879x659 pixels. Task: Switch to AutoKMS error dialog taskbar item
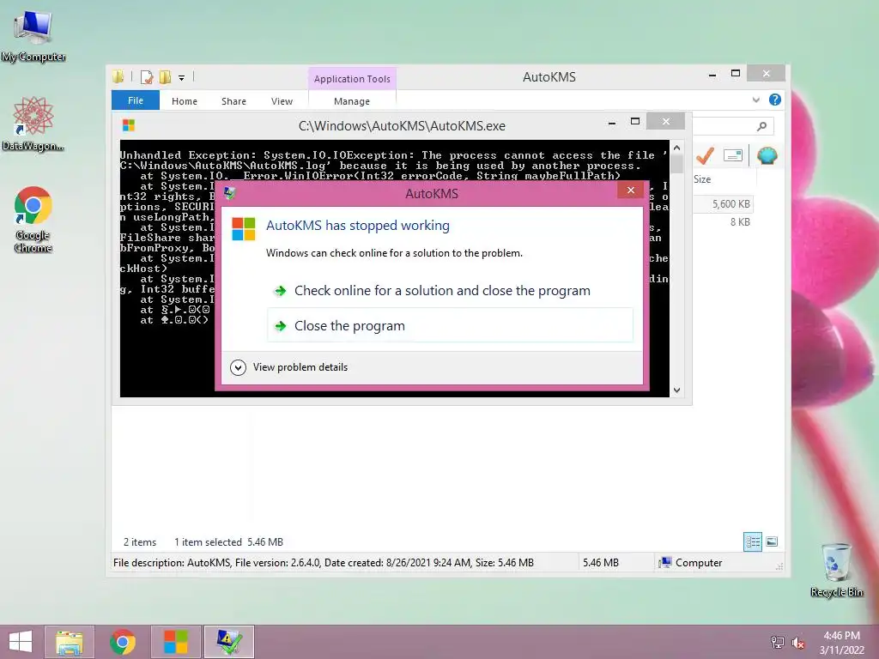228,642
